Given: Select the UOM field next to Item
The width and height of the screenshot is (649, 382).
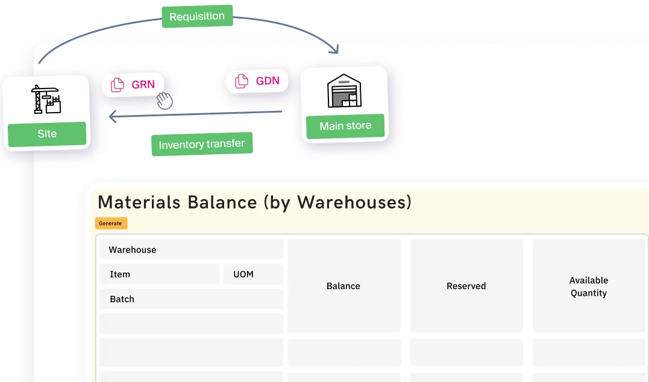Looking at the screenshot, I should (x=252, y=274).
